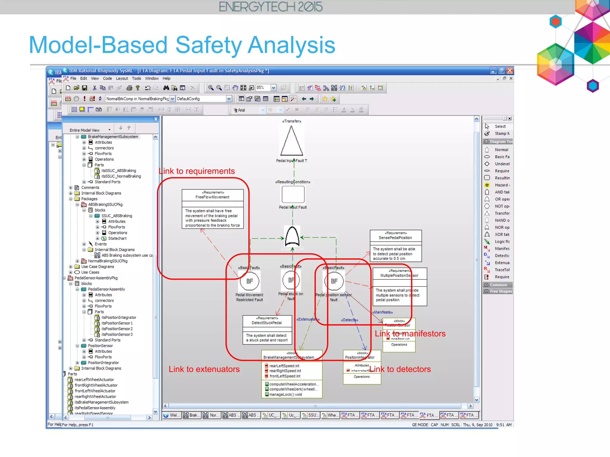Open the DefaultConfig dropdown
Image resolution: width=610 pixels, height=457 pixels.
coord(229,99)
